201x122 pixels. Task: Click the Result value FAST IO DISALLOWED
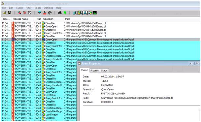click(113, 94)
